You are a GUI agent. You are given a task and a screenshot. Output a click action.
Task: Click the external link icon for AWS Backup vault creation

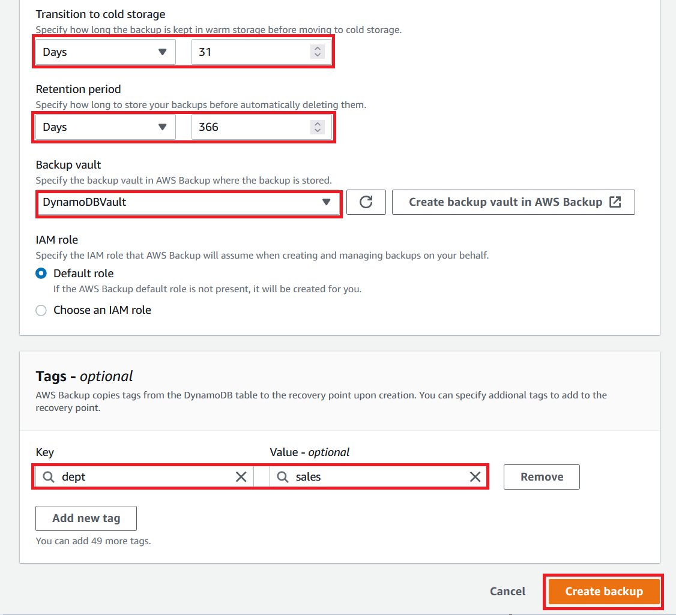(x=615, y=202)
